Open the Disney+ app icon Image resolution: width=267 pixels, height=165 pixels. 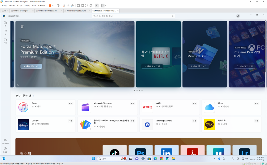(23, 125)
